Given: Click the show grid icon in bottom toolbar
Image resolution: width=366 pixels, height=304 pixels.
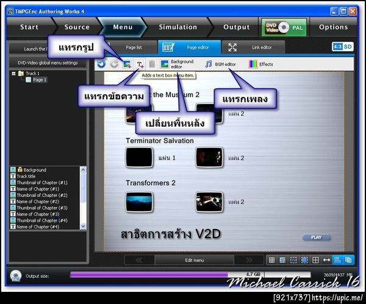Looking at the screenshot, I should point(271,260).
